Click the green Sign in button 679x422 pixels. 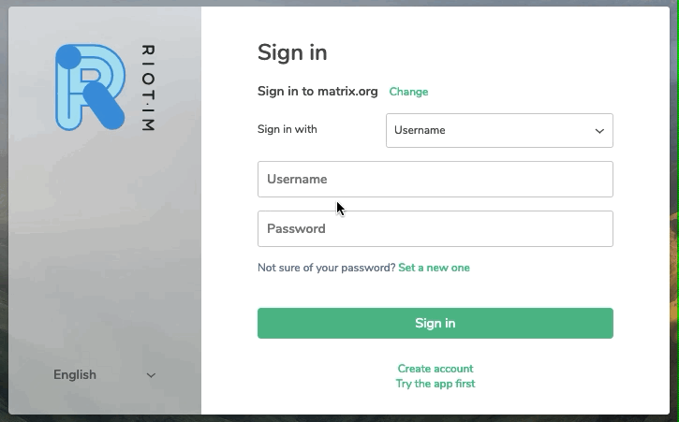click(435, 324)
